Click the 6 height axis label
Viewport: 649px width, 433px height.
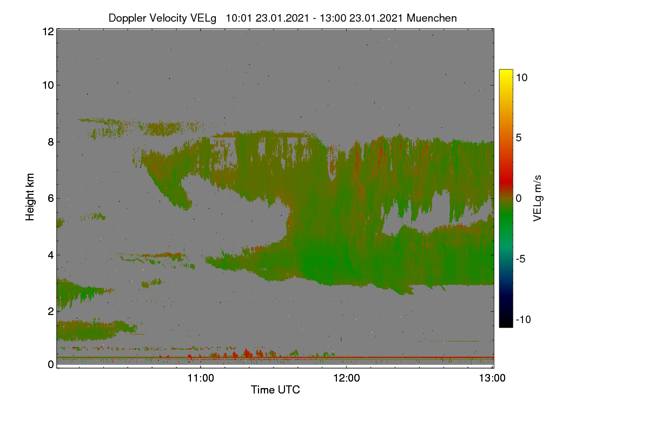point(51,198)
